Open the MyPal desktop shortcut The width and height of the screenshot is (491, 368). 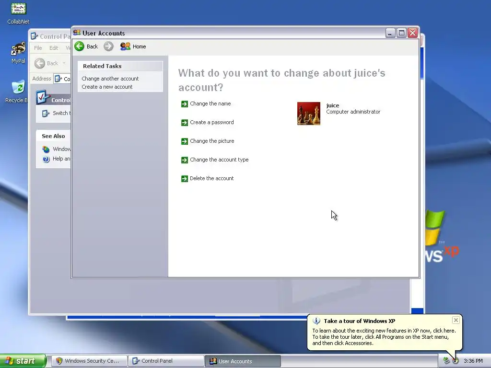19,49
